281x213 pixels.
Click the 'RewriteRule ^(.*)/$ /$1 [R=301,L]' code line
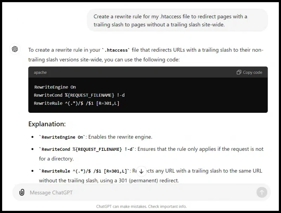point(77,103)
